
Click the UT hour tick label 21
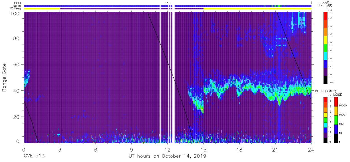click(275, 149)
